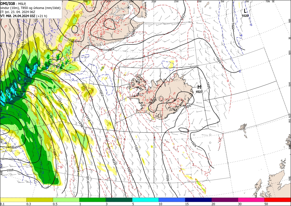This screenshot has width=291, height=206.
Task: Click the 'IT: þri. 23. 04. 2024 06Z' line
Action: pos(18,12)
